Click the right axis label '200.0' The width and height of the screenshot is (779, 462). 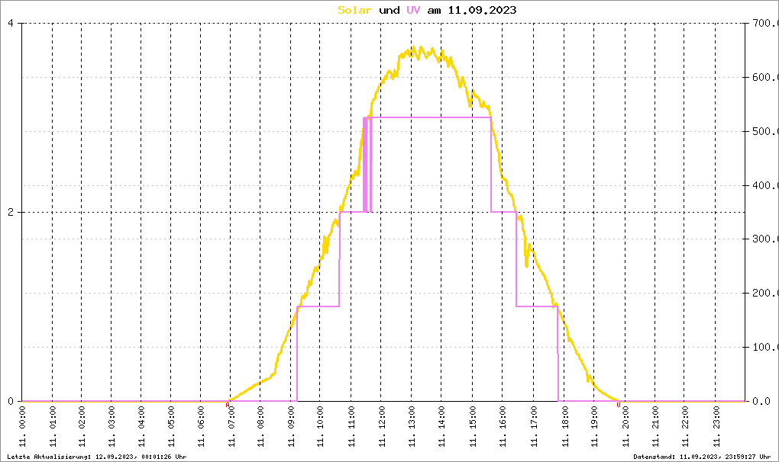(764, 293)
